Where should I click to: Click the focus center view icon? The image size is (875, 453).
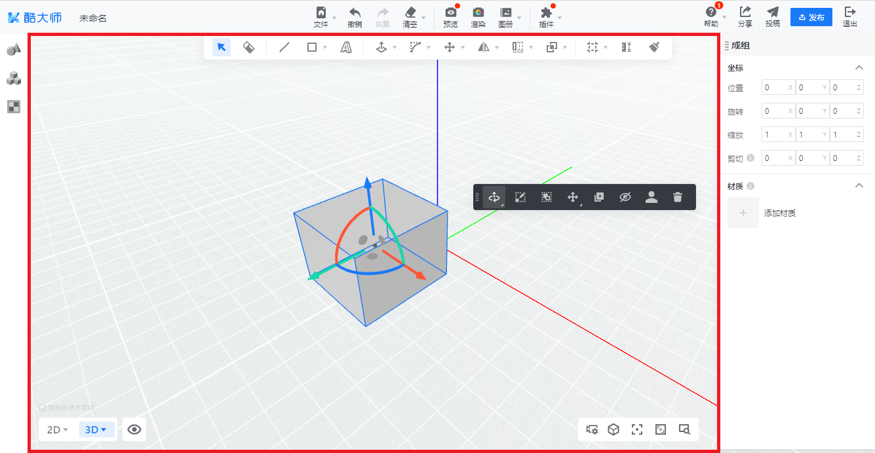click(637, 429)
